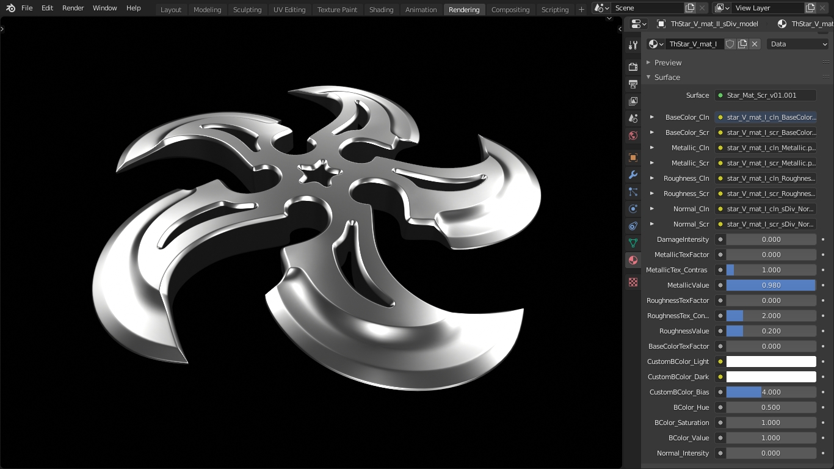Open the Tool settings tab icon
Viewport: 834px width, 469px height.
633,46
